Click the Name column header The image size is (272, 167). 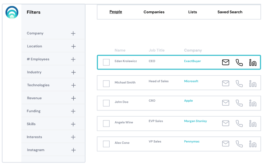(120, 50)
